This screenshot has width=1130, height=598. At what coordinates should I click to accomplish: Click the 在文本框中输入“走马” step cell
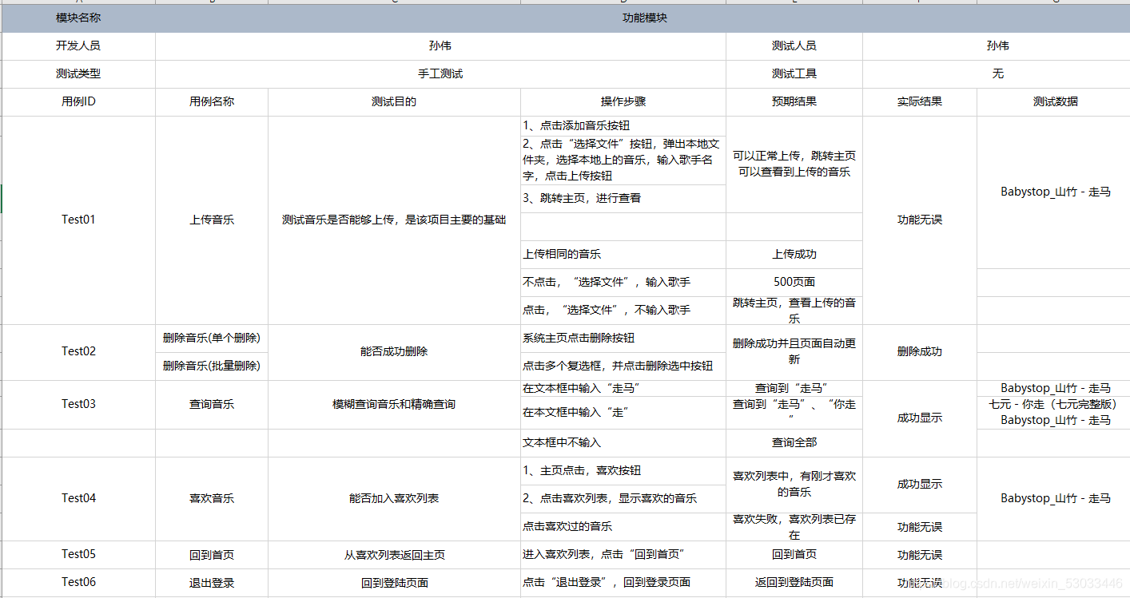[623, 389]
